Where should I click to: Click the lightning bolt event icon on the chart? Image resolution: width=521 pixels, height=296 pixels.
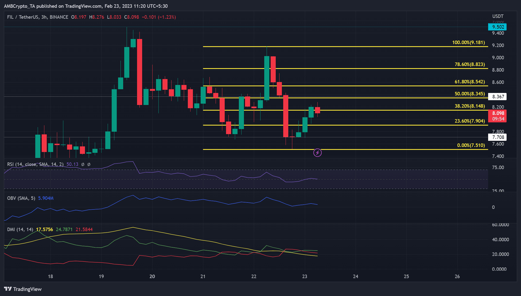tap(317, 153)
